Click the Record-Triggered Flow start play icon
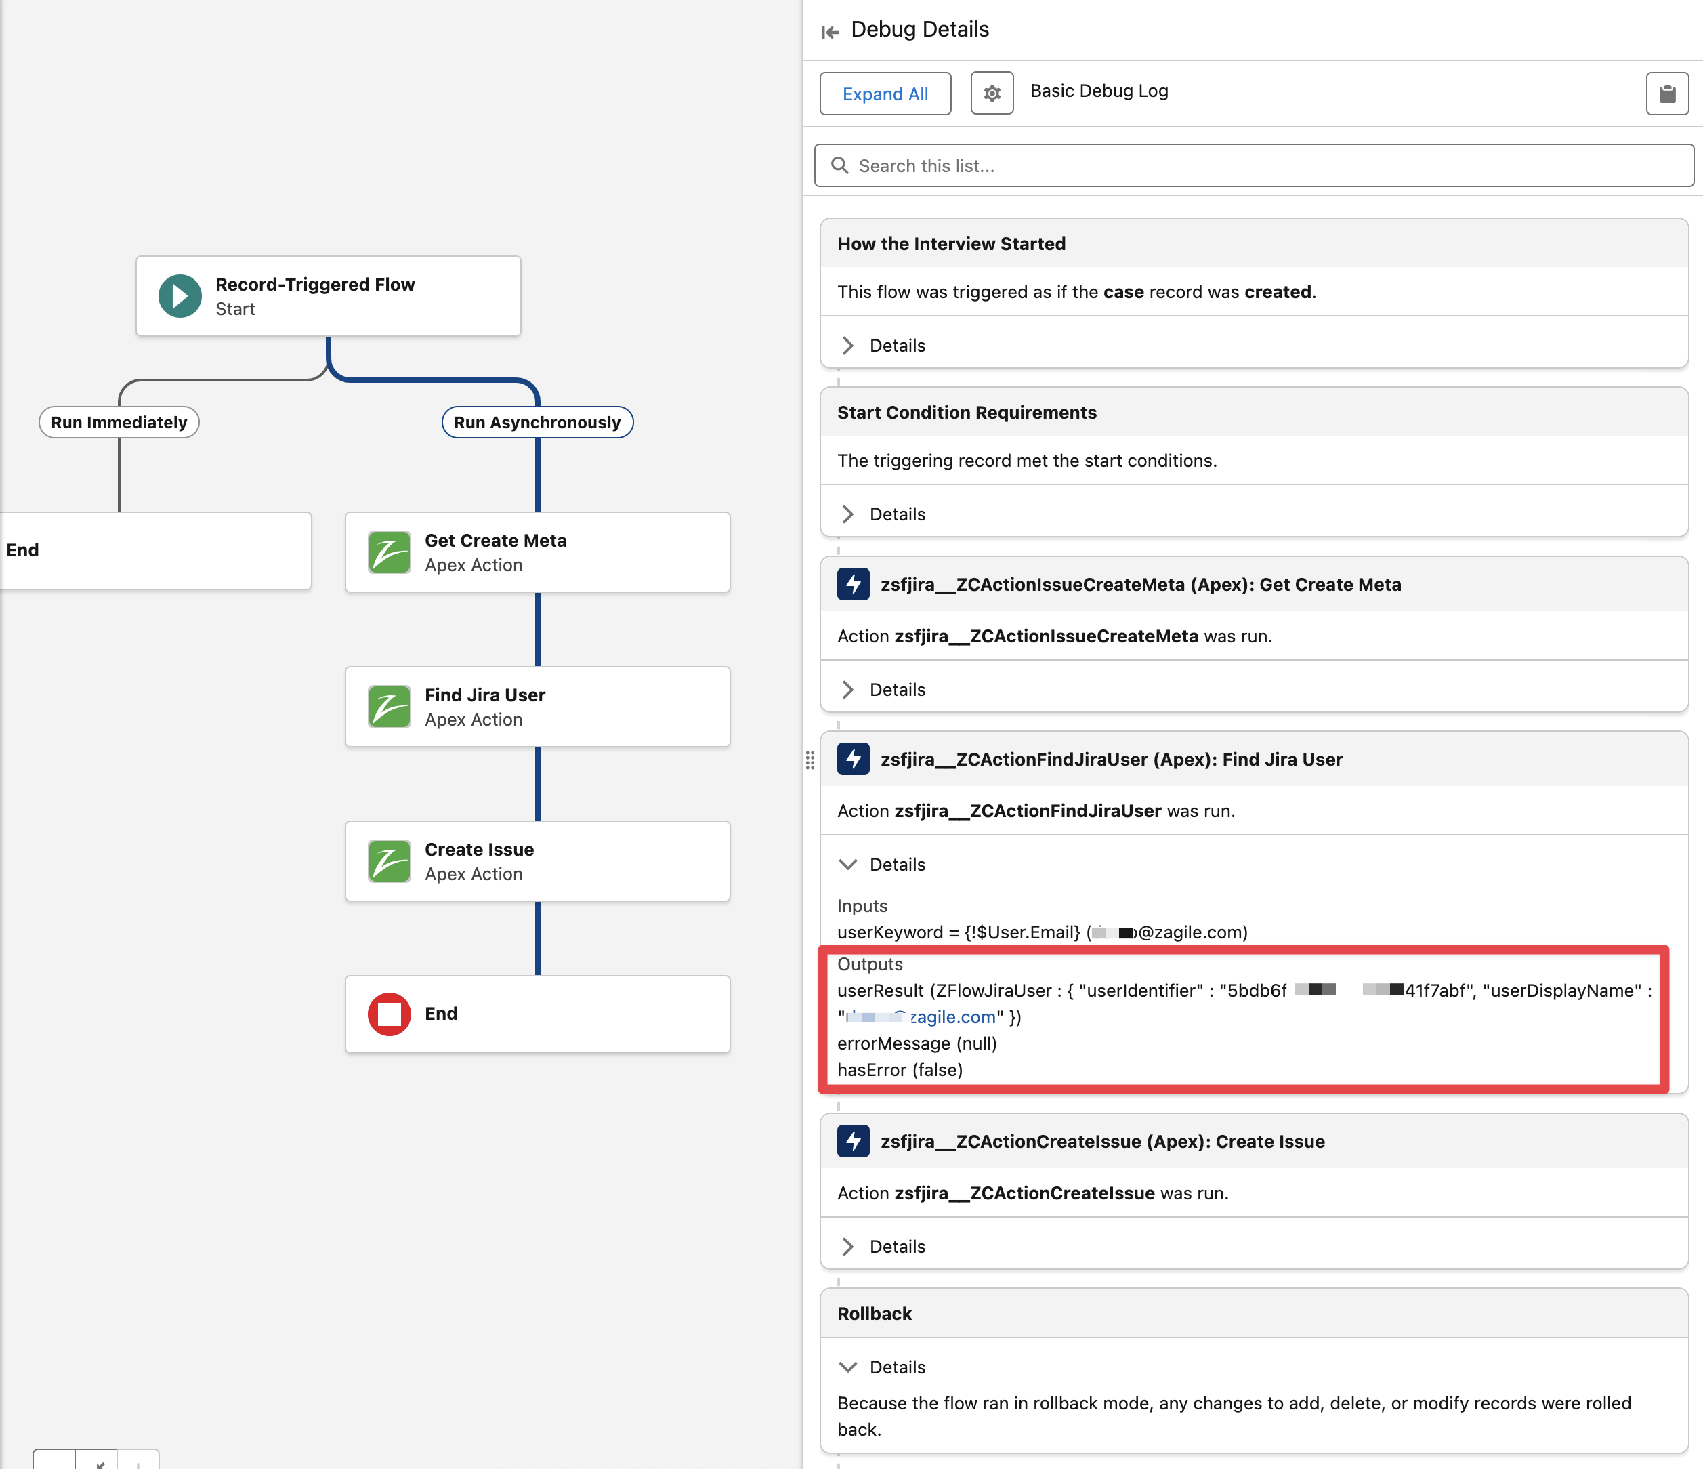The image size is (1703, 1469). 180,296
